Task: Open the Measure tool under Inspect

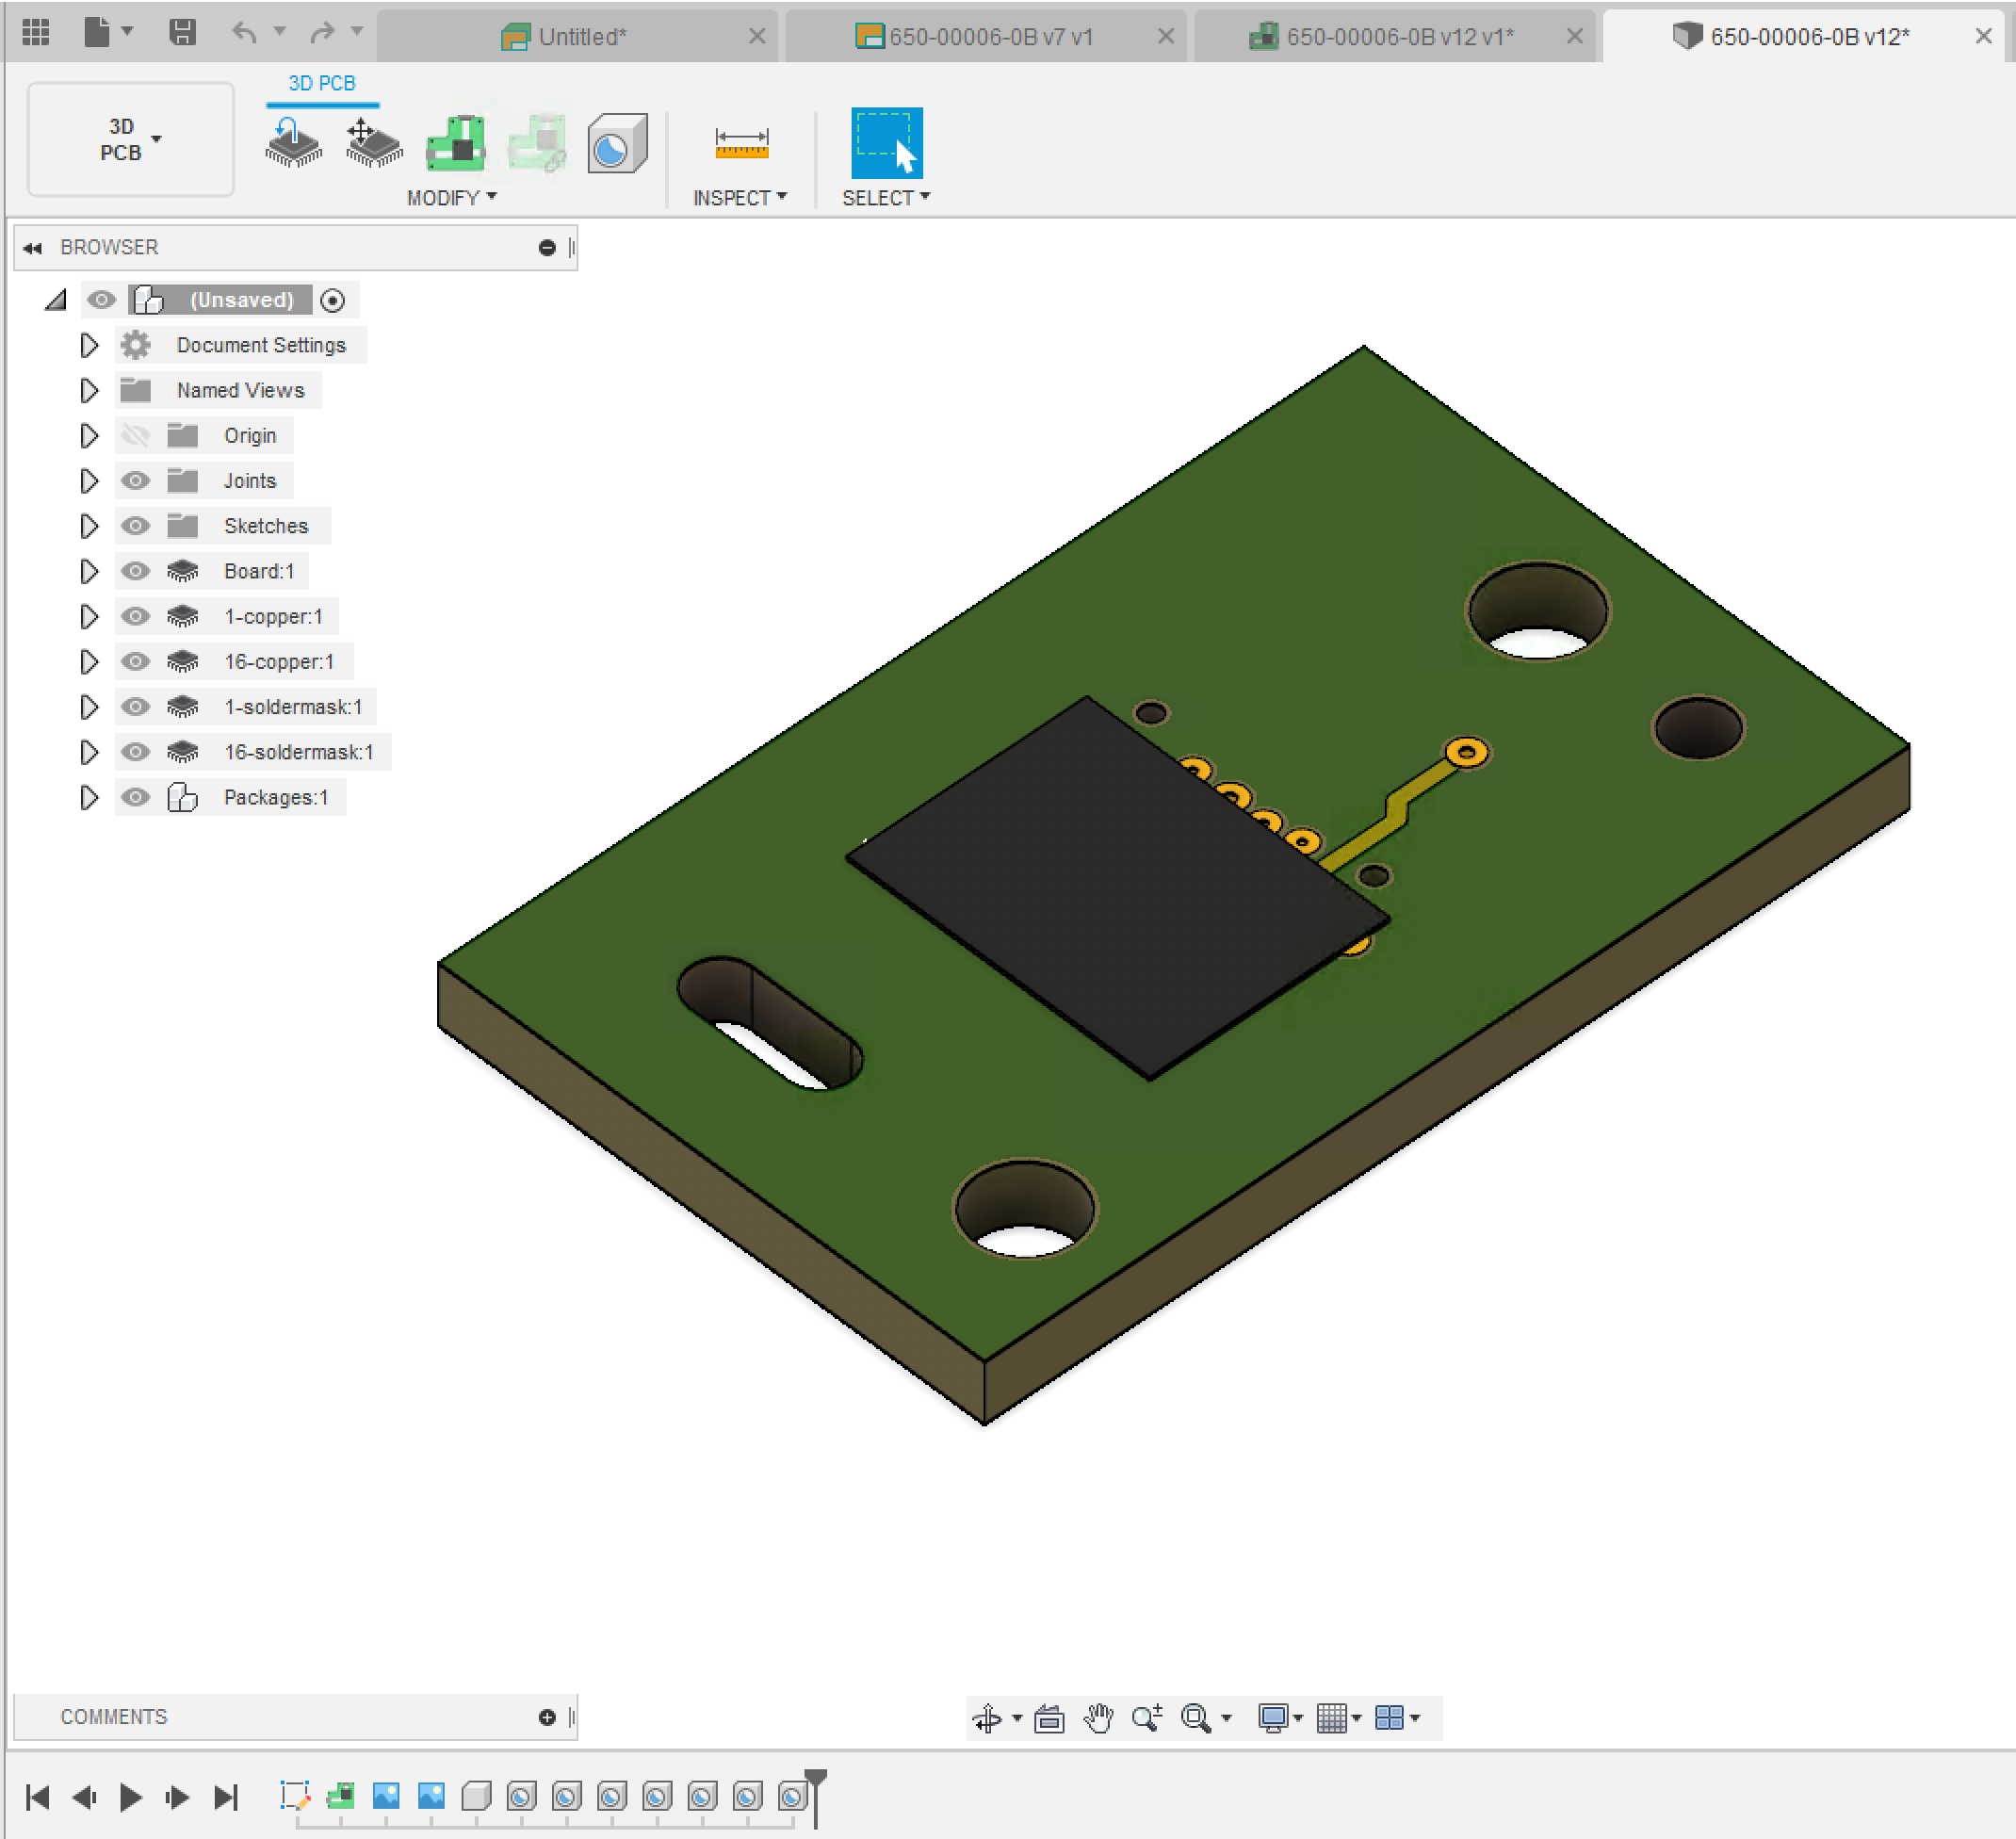Action: click(x=740, y=143)
